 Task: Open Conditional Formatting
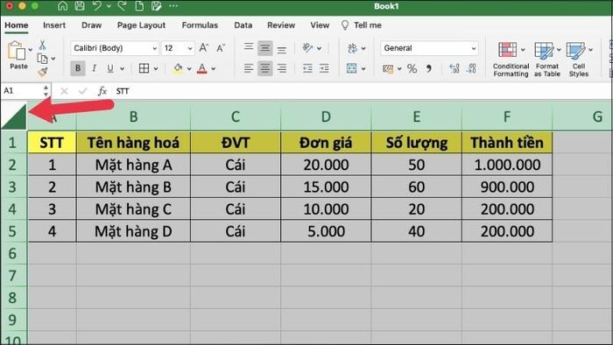point(511,60)
